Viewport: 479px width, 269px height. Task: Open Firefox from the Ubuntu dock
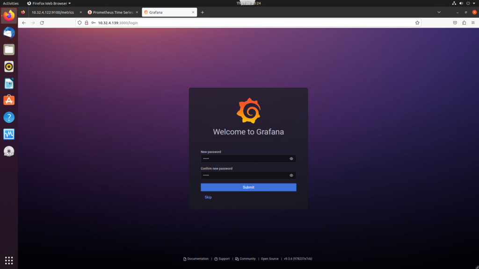pyautogui.click(x=9, y=15)
